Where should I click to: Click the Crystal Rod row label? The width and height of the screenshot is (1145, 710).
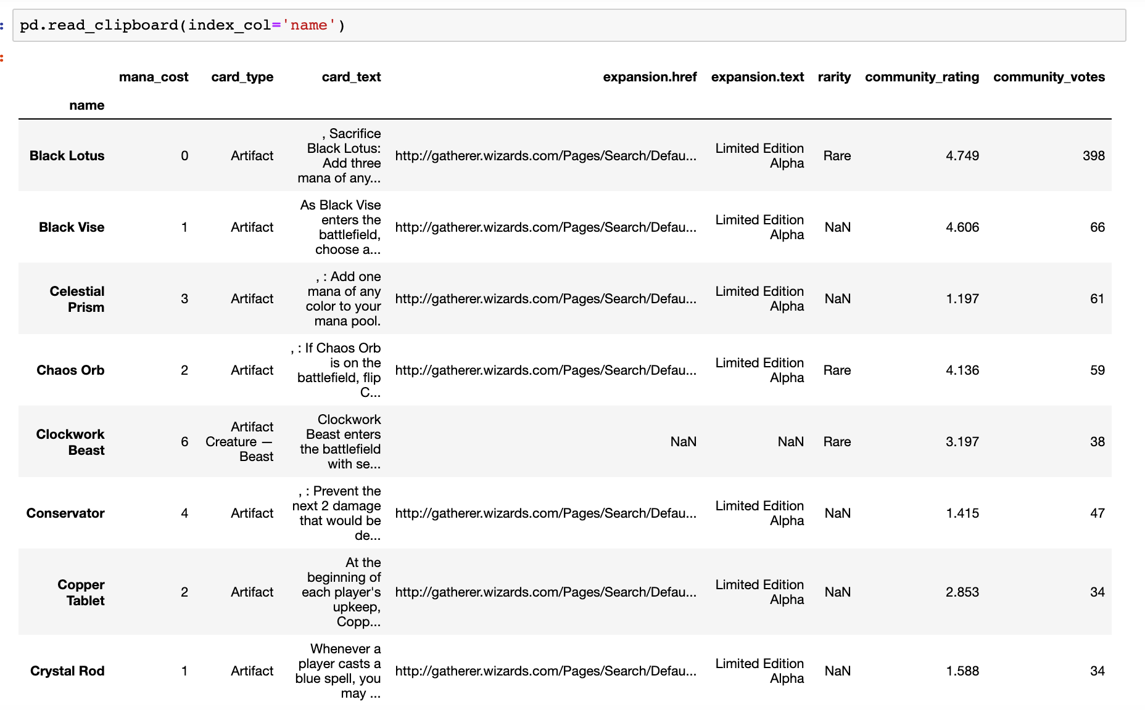(x=67, y=671)
